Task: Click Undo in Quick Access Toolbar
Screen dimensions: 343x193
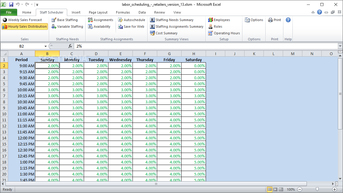Action: (17, 5)
